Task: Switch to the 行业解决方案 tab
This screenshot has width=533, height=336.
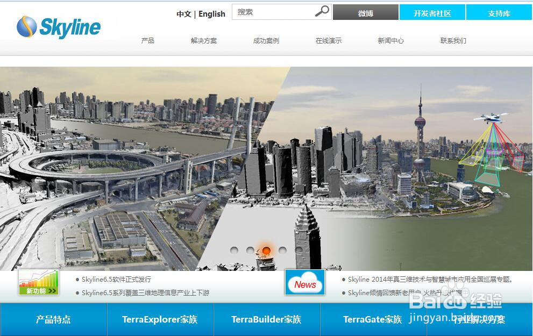Action: 480,319
